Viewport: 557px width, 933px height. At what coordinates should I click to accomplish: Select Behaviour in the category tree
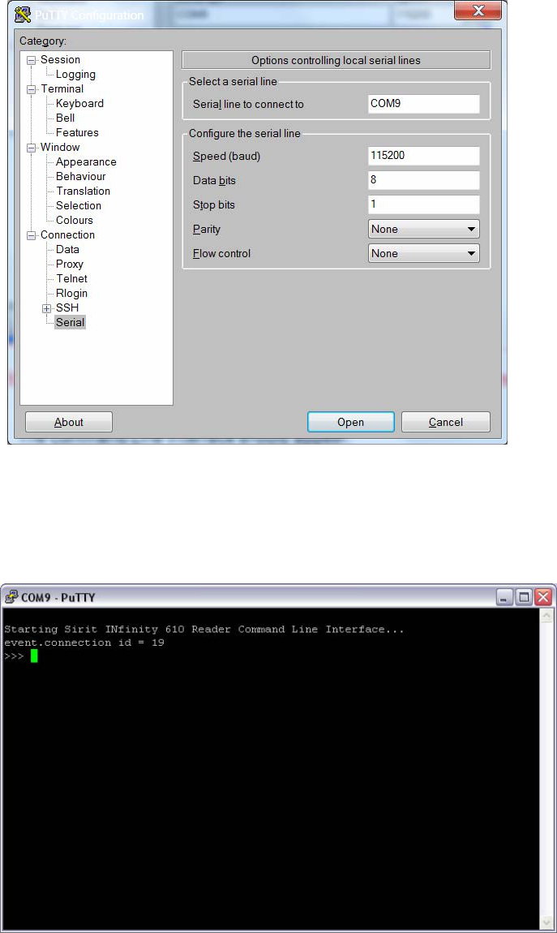[x=81, y=176]
